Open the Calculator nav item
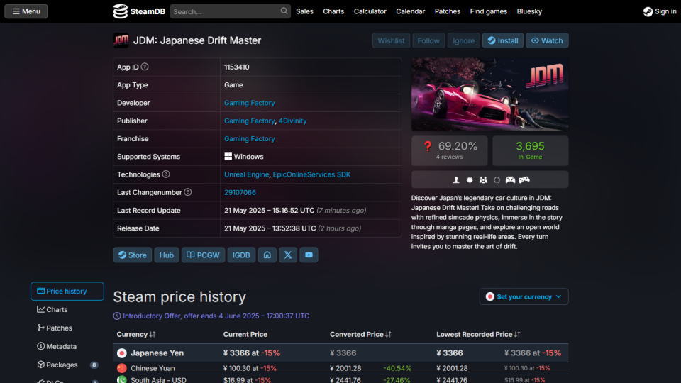The height and width of the screenshot is (383, 681). 370,11
